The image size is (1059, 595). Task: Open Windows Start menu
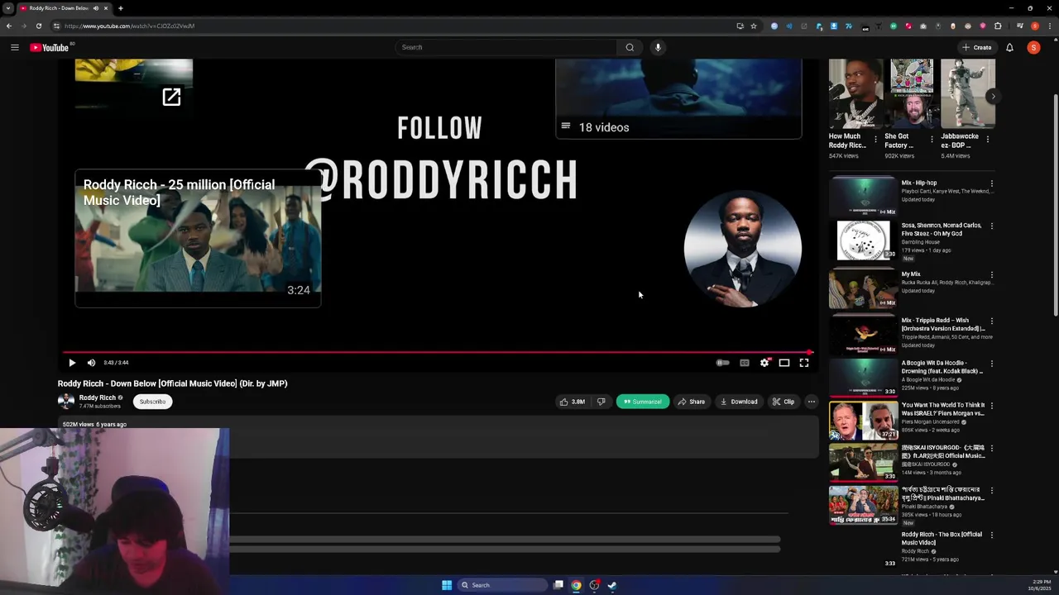(447, 585)
